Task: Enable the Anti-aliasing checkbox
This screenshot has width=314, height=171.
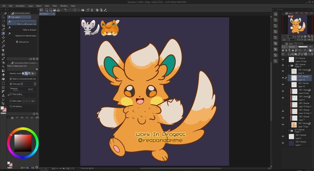Action: point(11,106)
